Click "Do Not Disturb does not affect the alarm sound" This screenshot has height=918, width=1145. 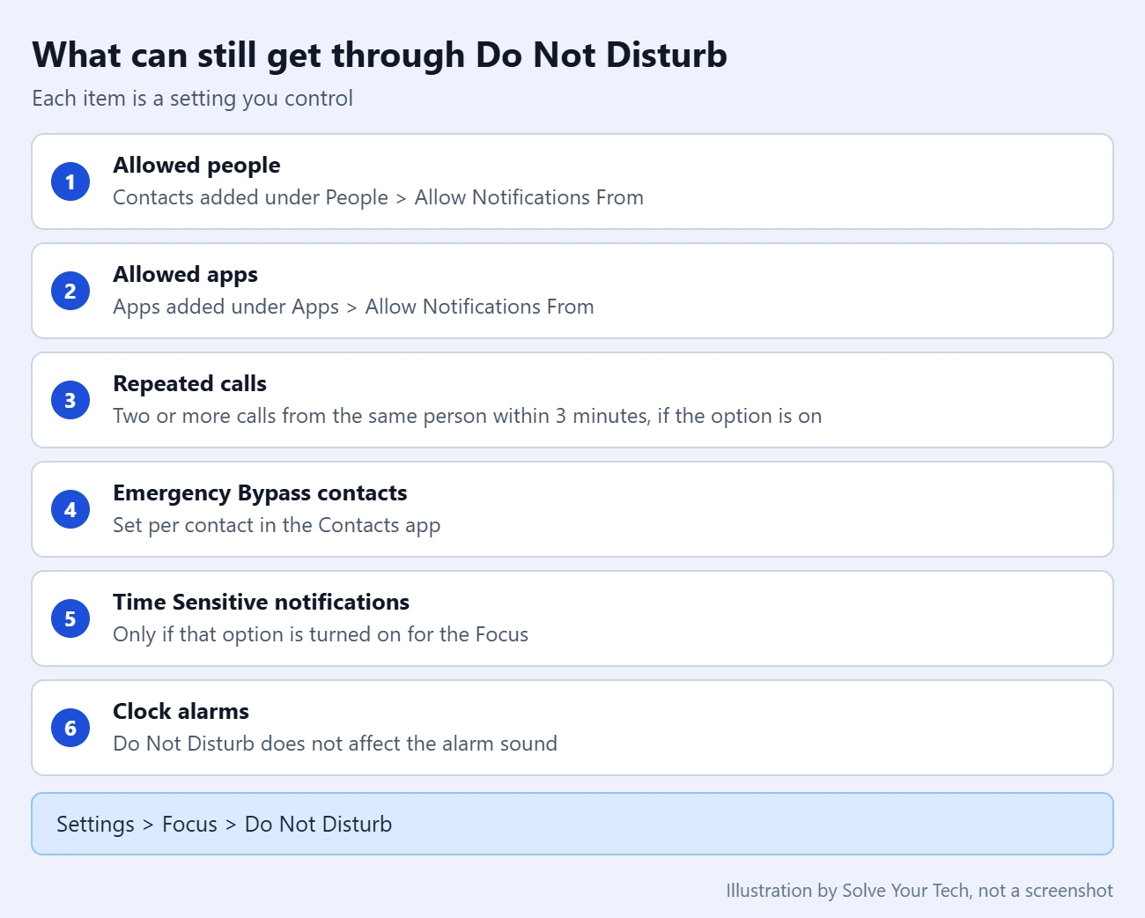(335, 744)
